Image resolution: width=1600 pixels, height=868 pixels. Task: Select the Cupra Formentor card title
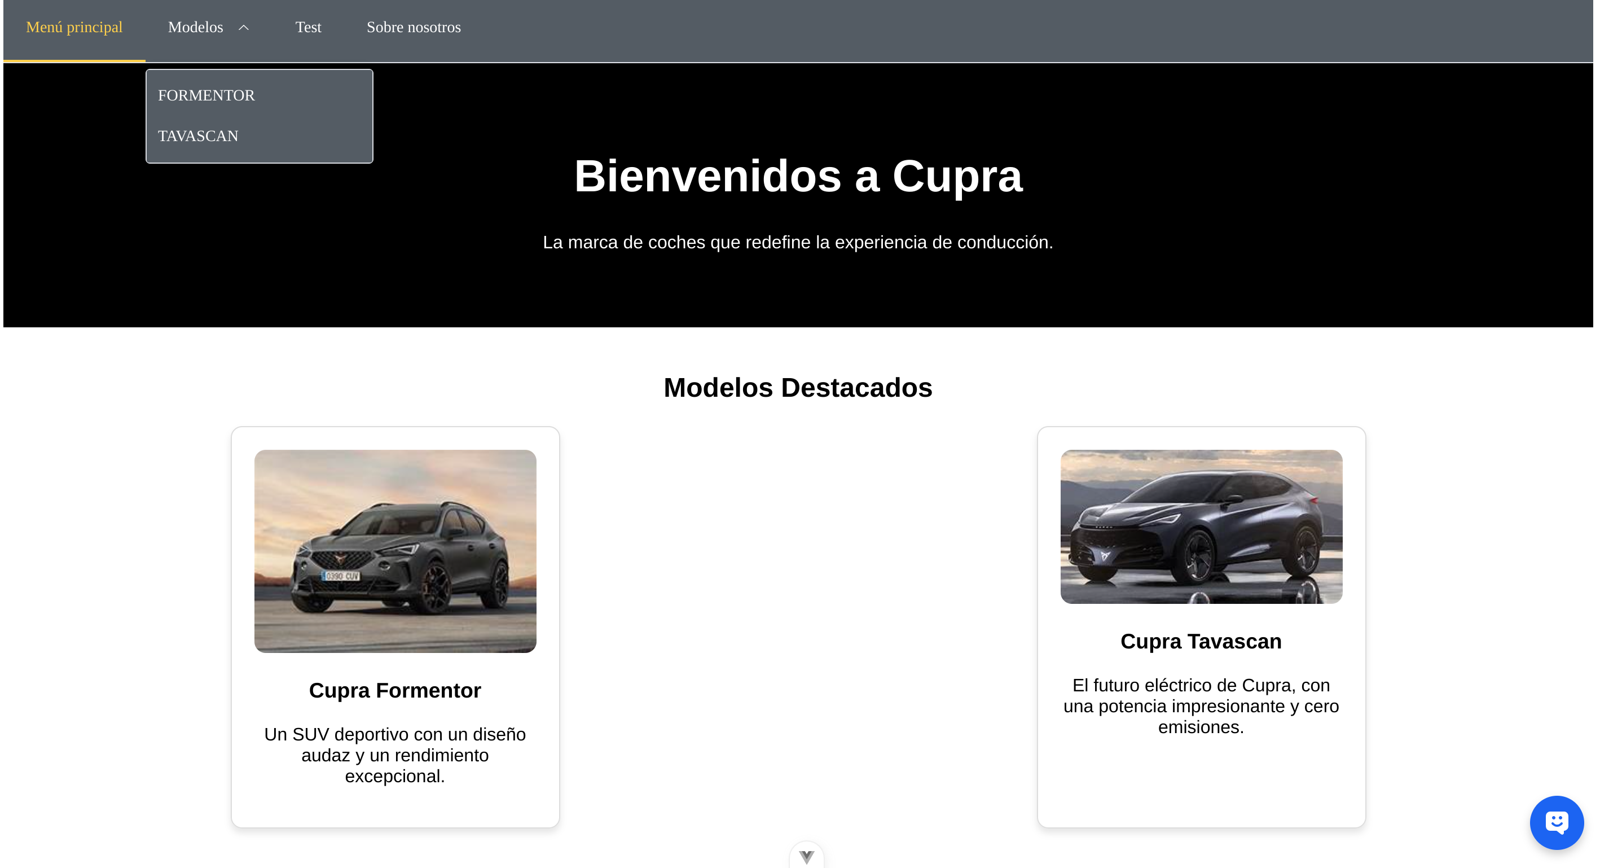395,690
